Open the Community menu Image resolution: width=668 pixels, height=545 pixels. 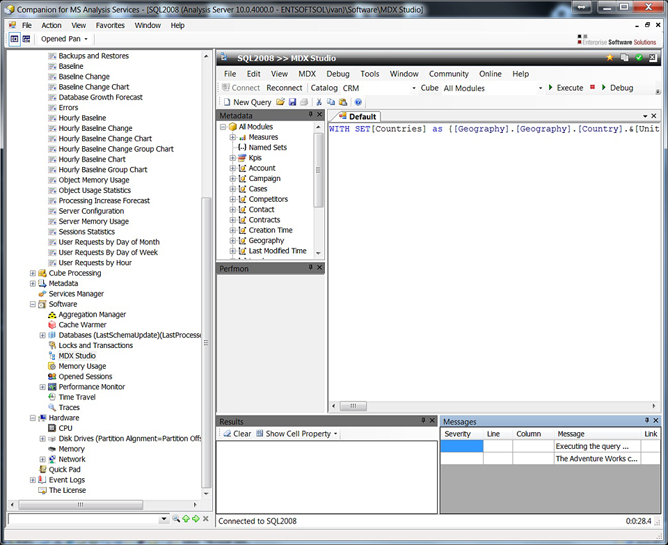[449, 74]
